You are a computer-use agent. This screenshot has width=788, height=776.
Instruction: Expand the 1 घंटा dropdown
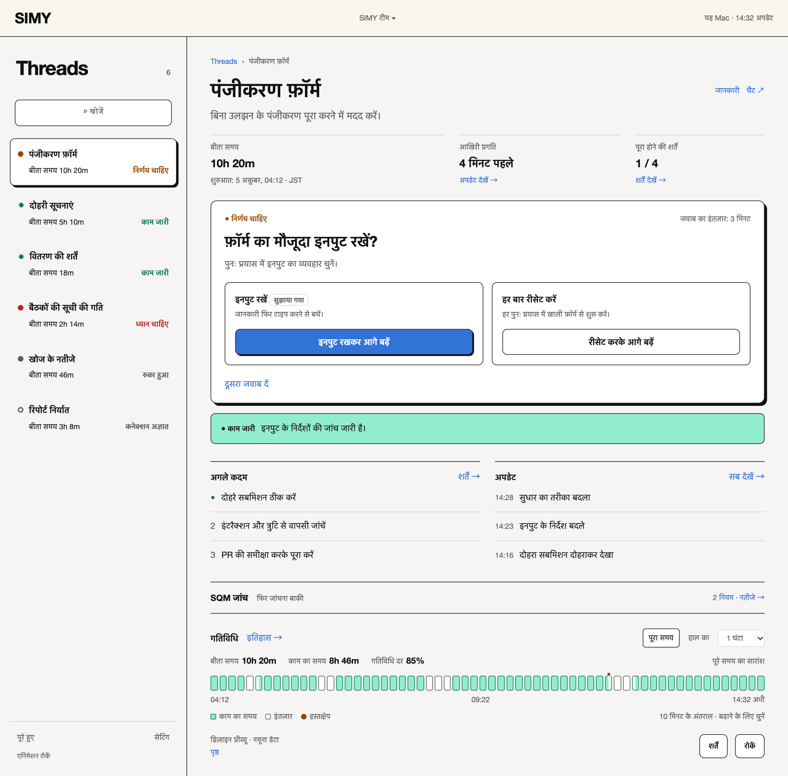pyautogui.click(x=741, y=638)
